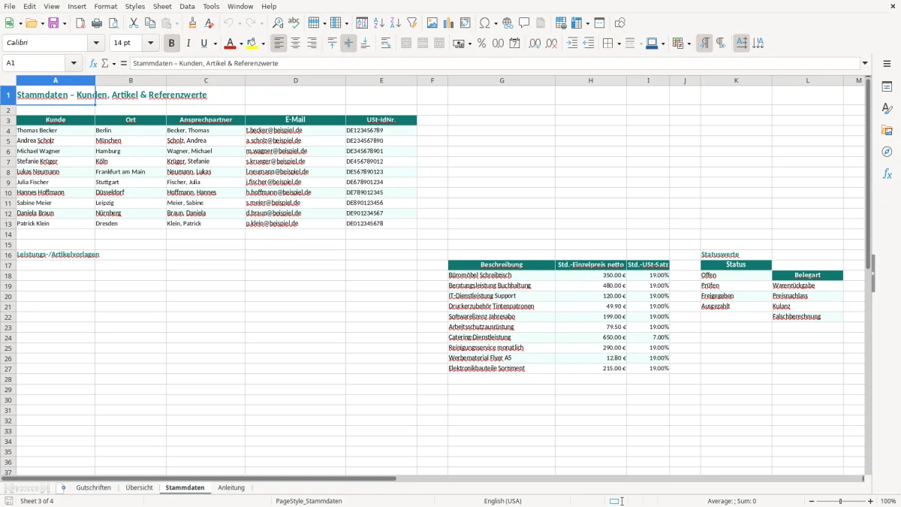
Task: Run the spelling check
Action: click(x=294, y=23)
